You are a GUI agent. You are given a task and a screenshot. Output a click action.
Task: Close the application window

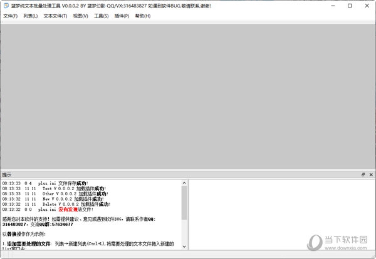tap(367, 6)
